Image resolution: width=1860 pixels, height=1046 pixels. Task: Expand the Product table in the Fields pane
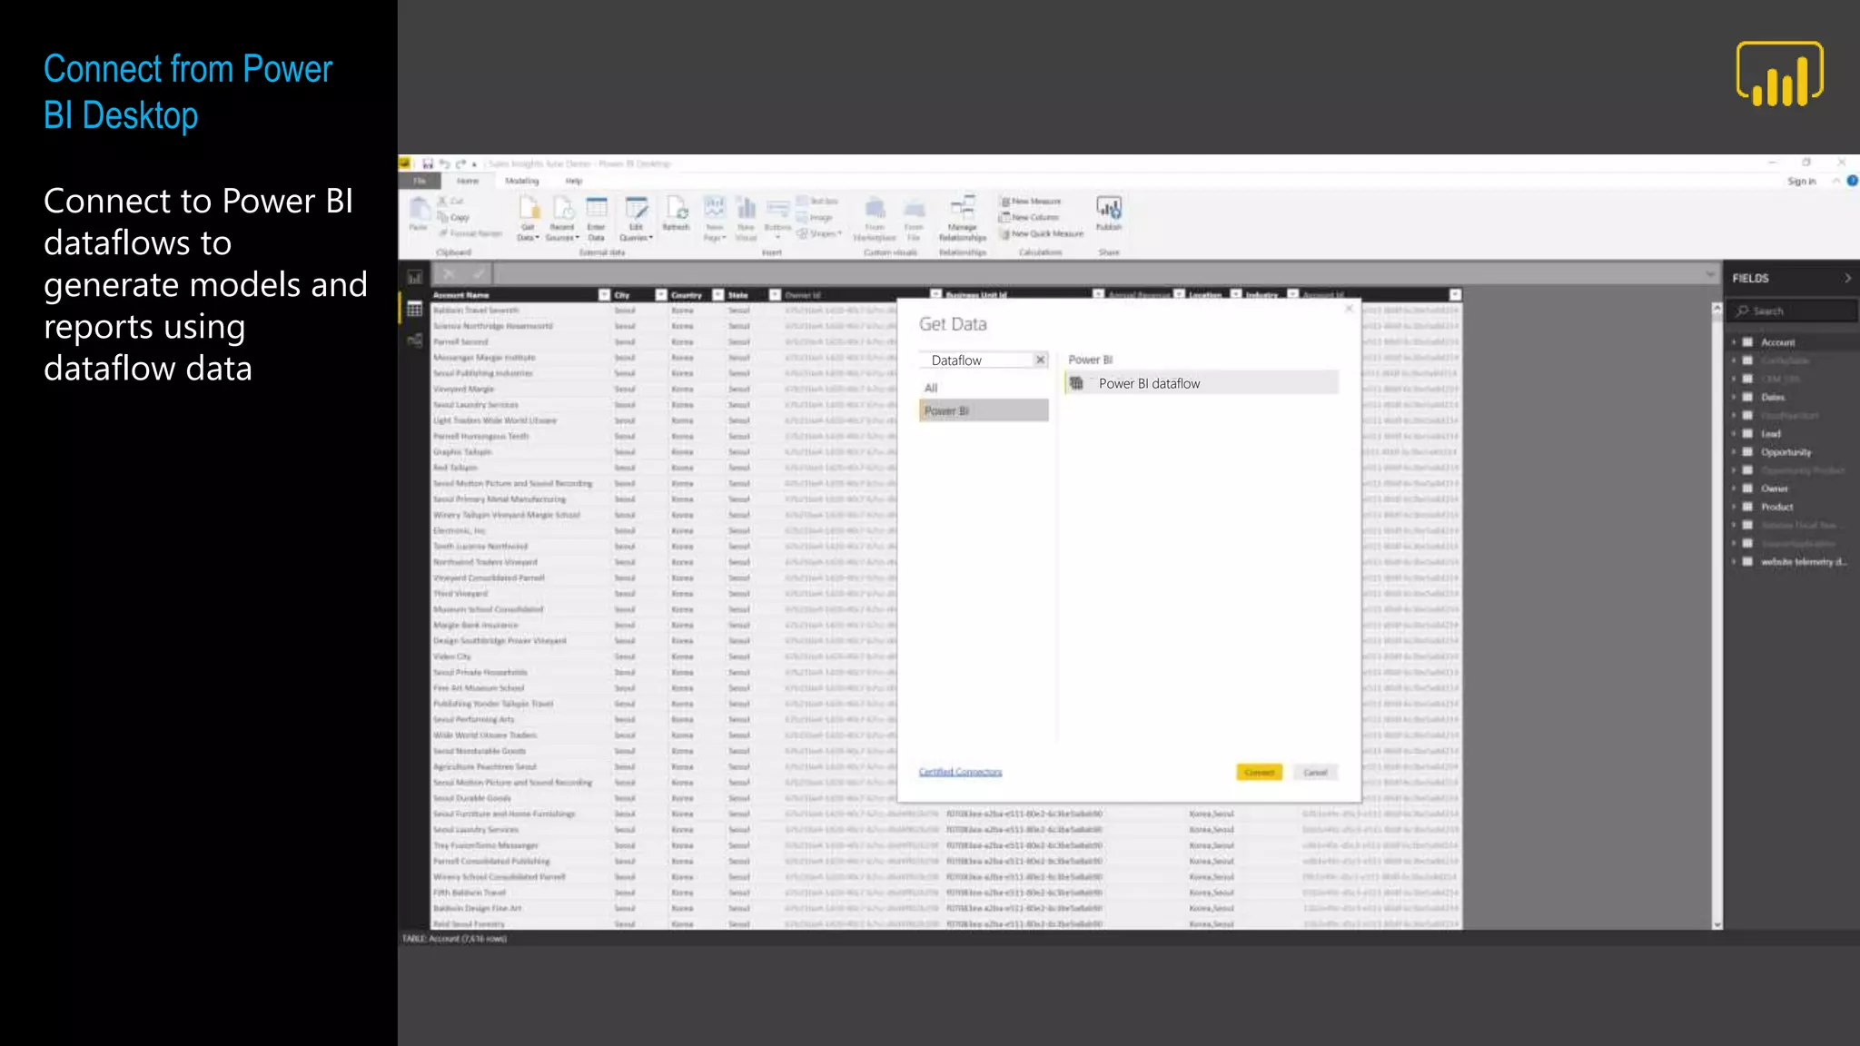coord(1734,507)
